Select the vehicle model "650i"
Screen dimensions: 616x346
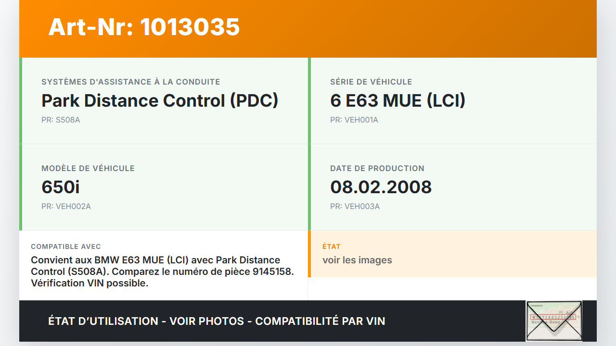pos(61,187)
